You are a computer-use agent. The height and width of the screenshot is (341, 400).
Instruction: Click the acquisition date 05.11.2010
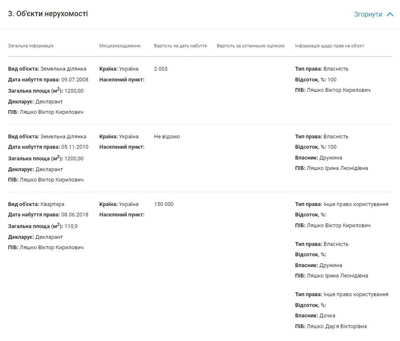coord(75,147)
